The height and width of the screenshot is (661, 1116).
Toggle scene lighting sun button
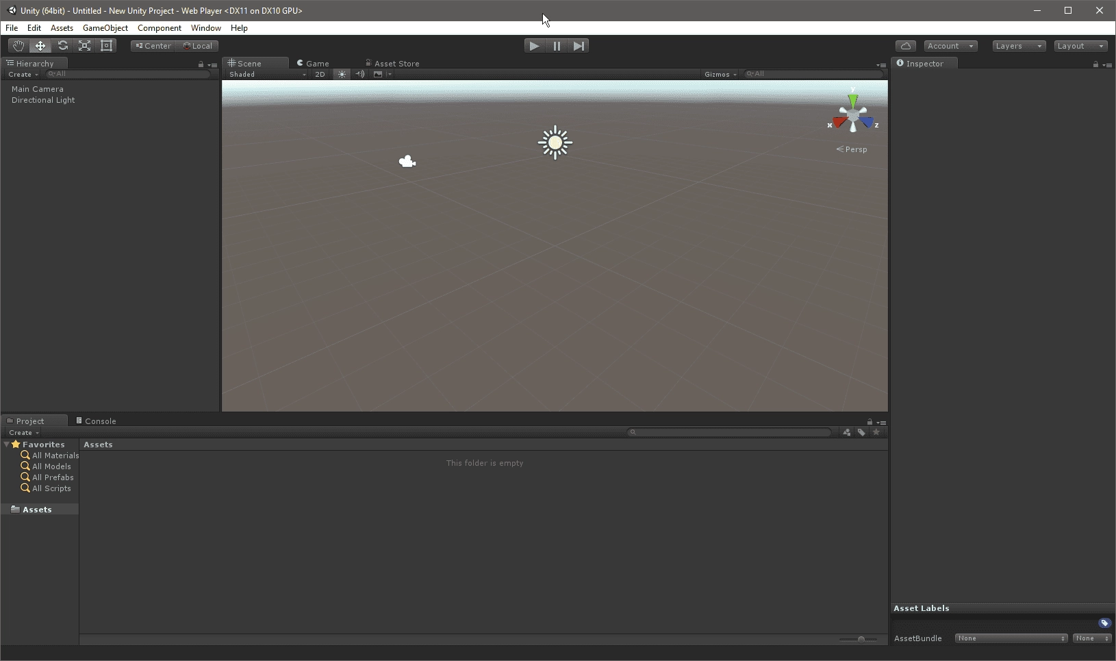pyautogui.click(x=342, y=74)
